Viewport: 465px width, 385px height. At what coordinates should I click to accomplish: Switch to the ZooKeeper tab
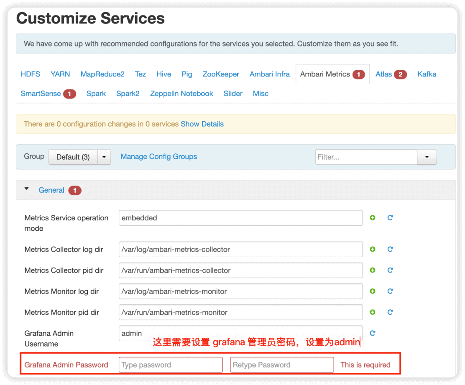[x=221, y=74]
